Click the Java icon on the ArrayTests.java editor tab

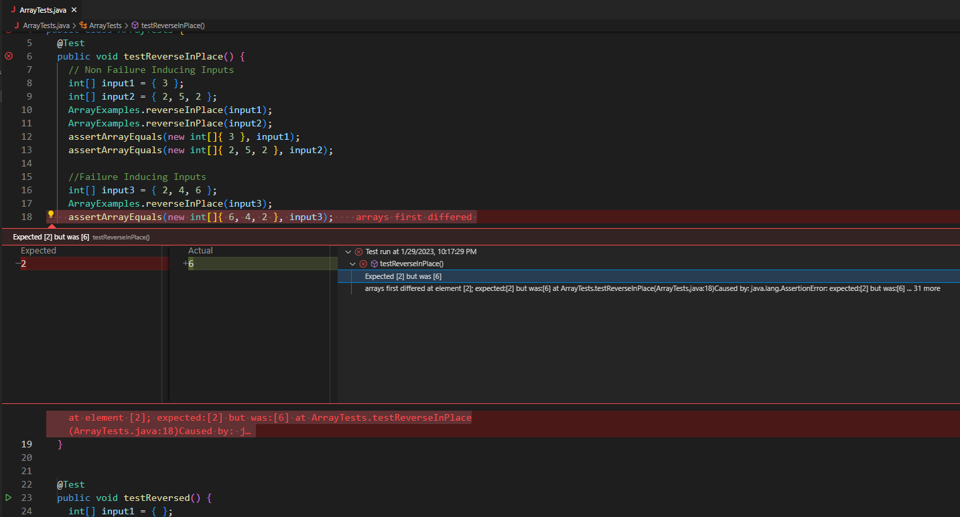click(14, 10)
